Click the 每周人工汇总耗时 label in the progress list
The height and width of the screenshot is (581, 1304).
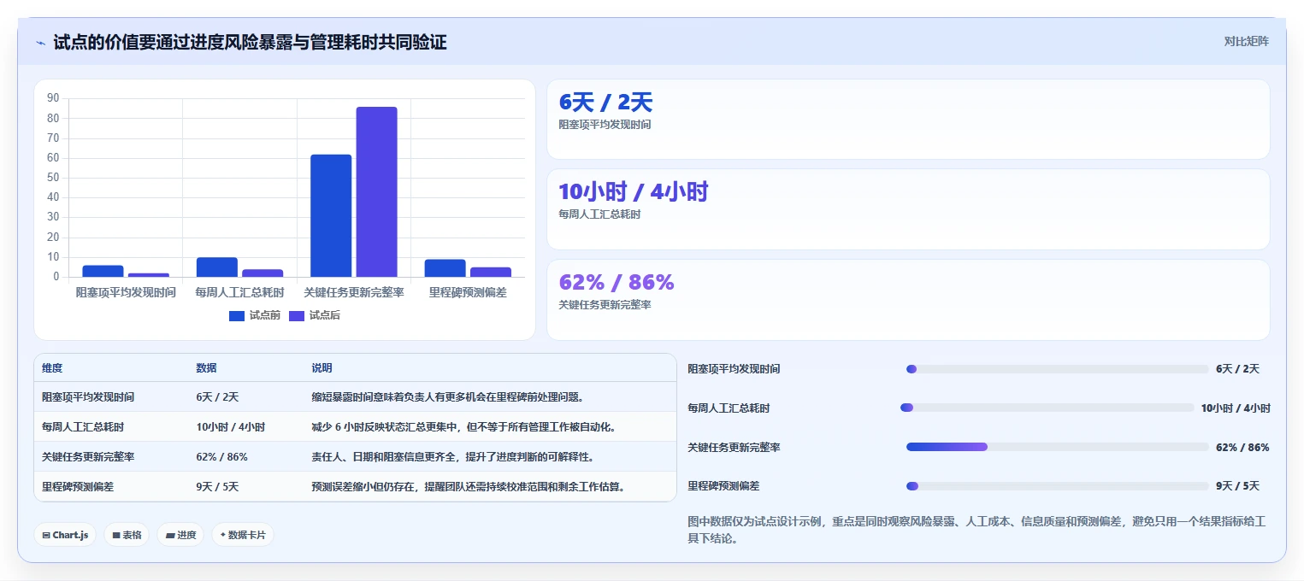coord(729,408)
